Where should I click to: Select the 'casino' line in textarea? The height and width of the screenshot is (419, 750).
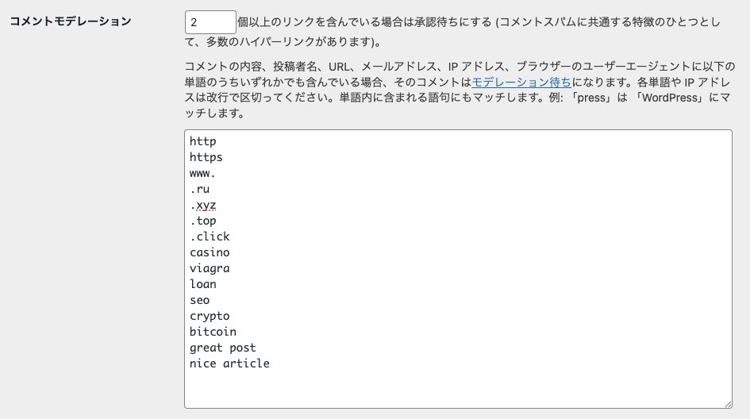point(210,252)
